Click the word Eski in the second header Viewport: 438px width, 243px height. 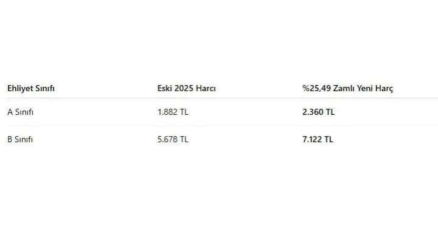[165, 89]
